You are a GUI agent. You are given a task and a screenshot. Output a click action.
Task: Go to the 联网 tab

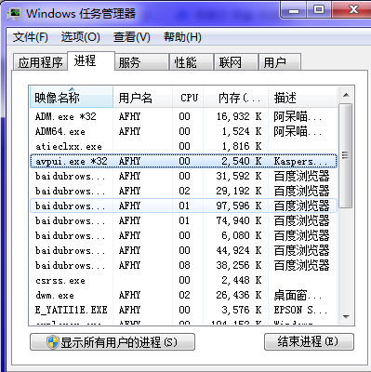point(236,62)
